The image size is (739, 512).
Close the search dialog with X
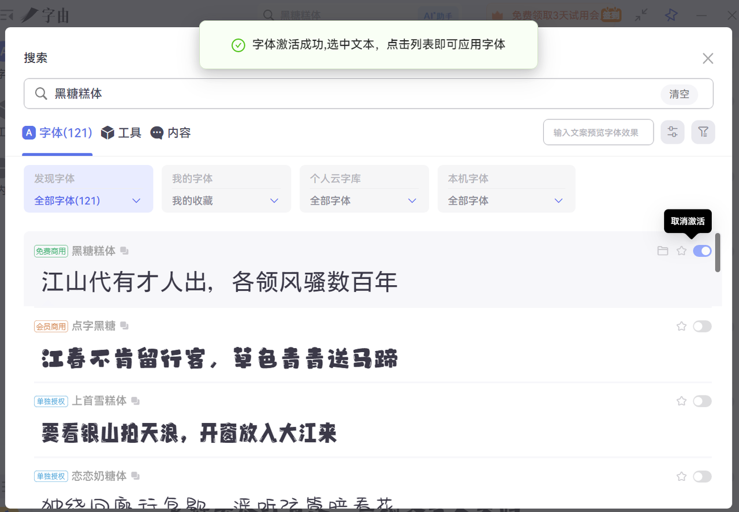pos(708,58)
